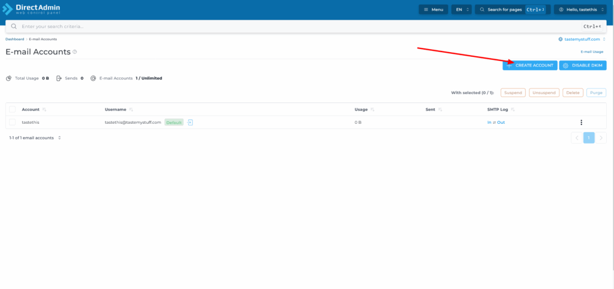Check the select-all checkbox in table header
The width and height of the screenshot is (614, 289).
click(12, 109)
